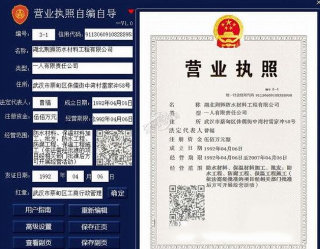Click the V1.0 version label
The height and width of the screenshot is (249, 320).
124,23
